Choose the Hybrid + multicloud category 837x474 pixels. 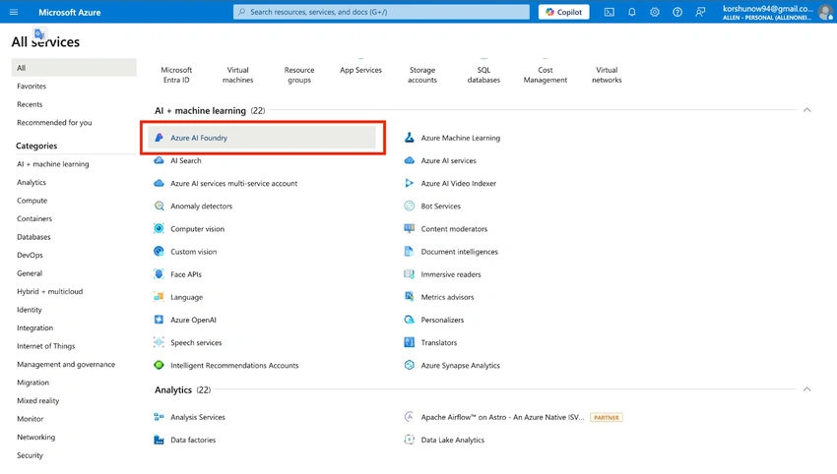coord(49,292)
